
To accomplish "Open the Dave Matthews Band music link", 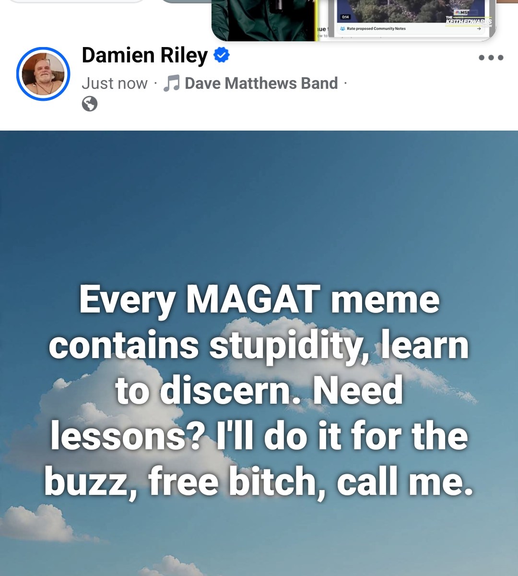I will pyautogui.click(x=261, y=84).
